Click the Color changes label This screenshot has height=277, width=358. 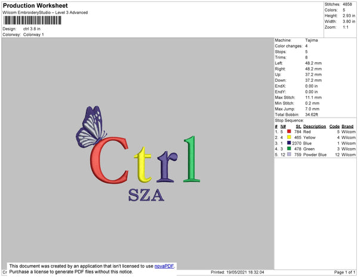click(288, 46)
